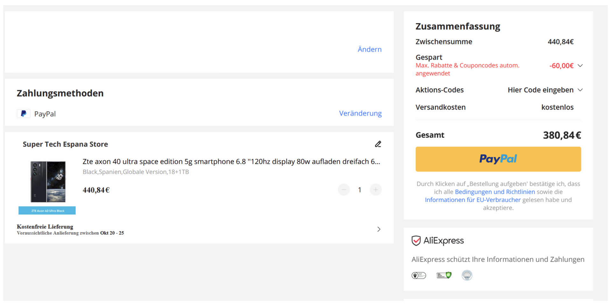
Task: Click the first security badge under AliExpress protection
Action: pos(419,275)
